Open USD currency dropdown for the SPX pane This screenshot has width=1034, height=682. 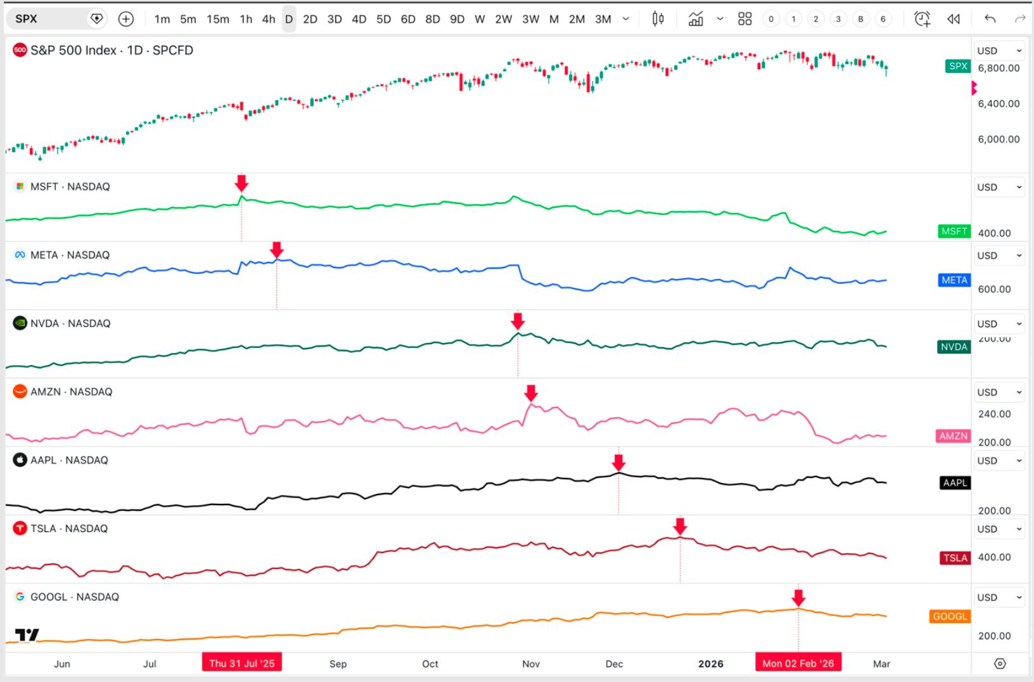999,51
